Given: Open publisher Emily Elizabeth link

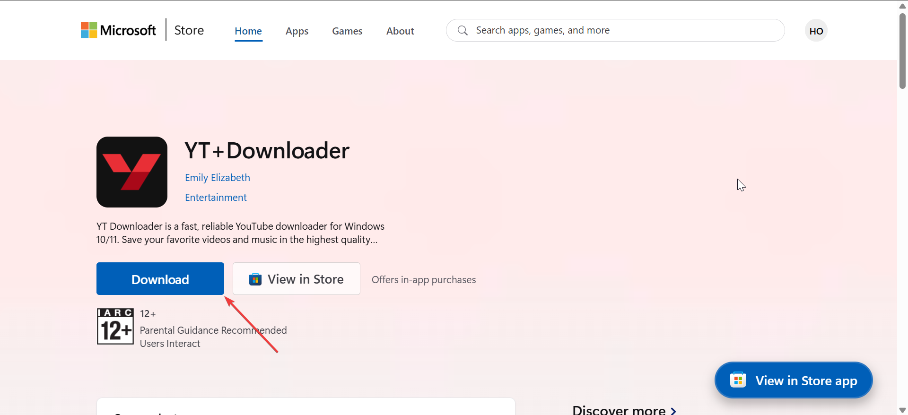Looking at the screenshot, I should coord(218,178).
